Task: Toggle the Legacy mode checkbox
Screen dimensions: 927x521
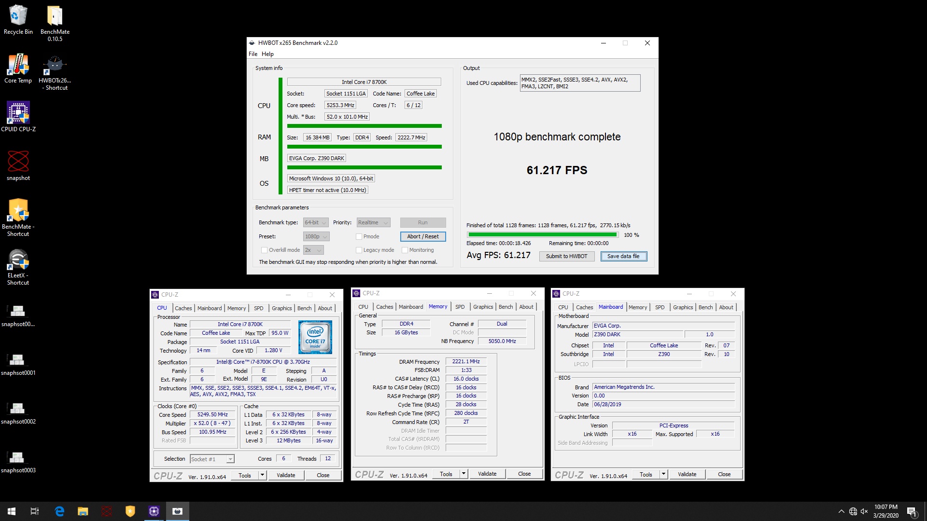Action: 359,250
